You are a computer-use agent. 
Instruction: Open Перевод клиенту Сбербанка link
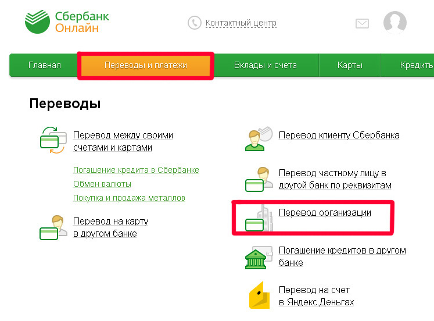click(x=339, y=135)
